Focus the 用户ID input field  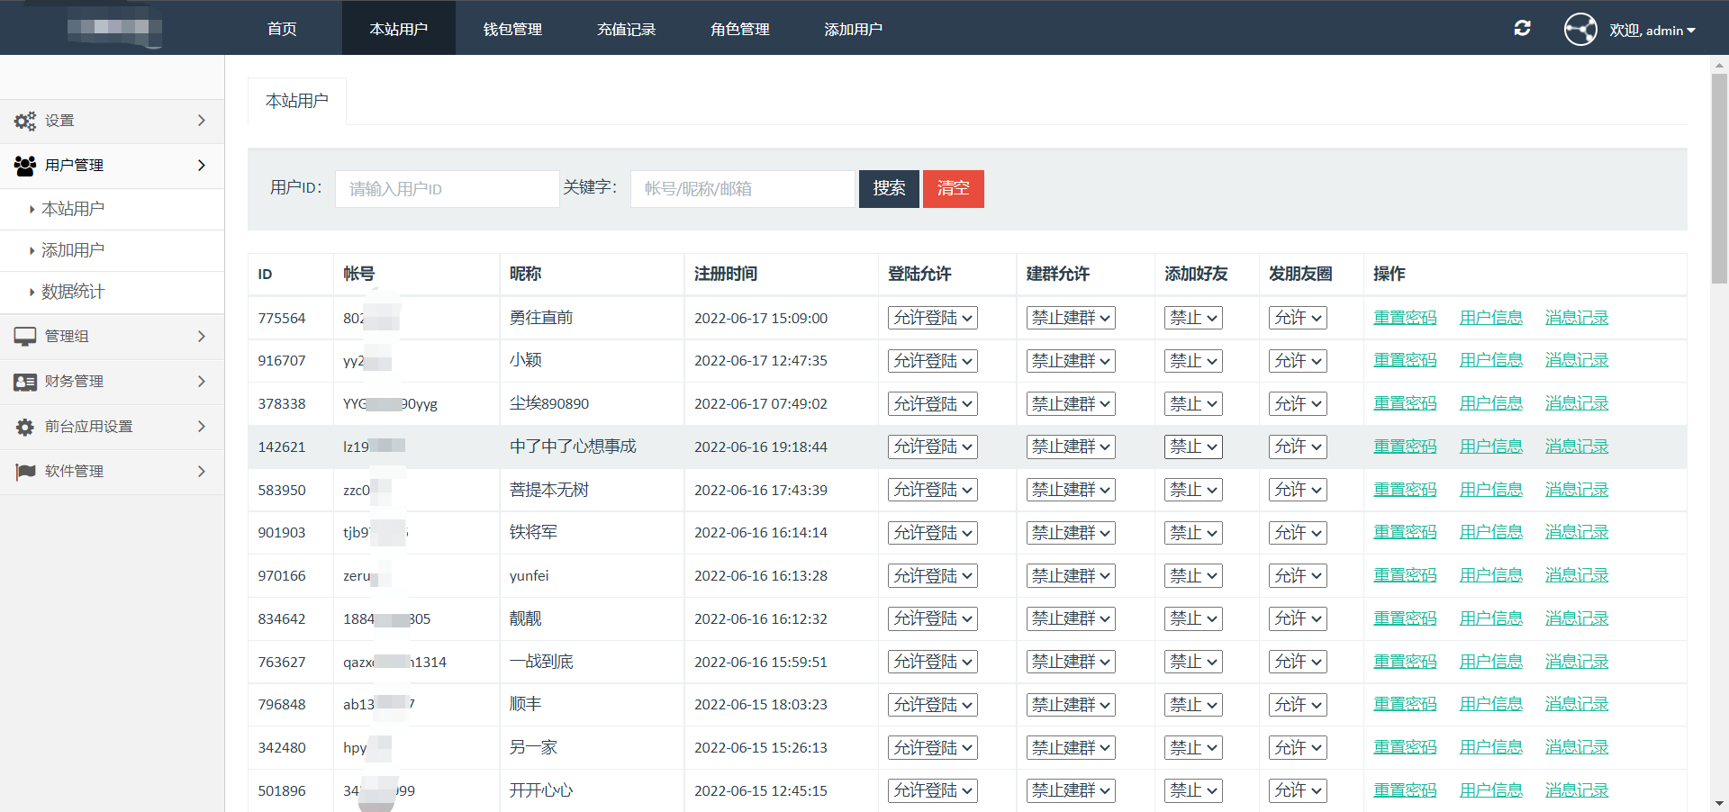(447, 189)
